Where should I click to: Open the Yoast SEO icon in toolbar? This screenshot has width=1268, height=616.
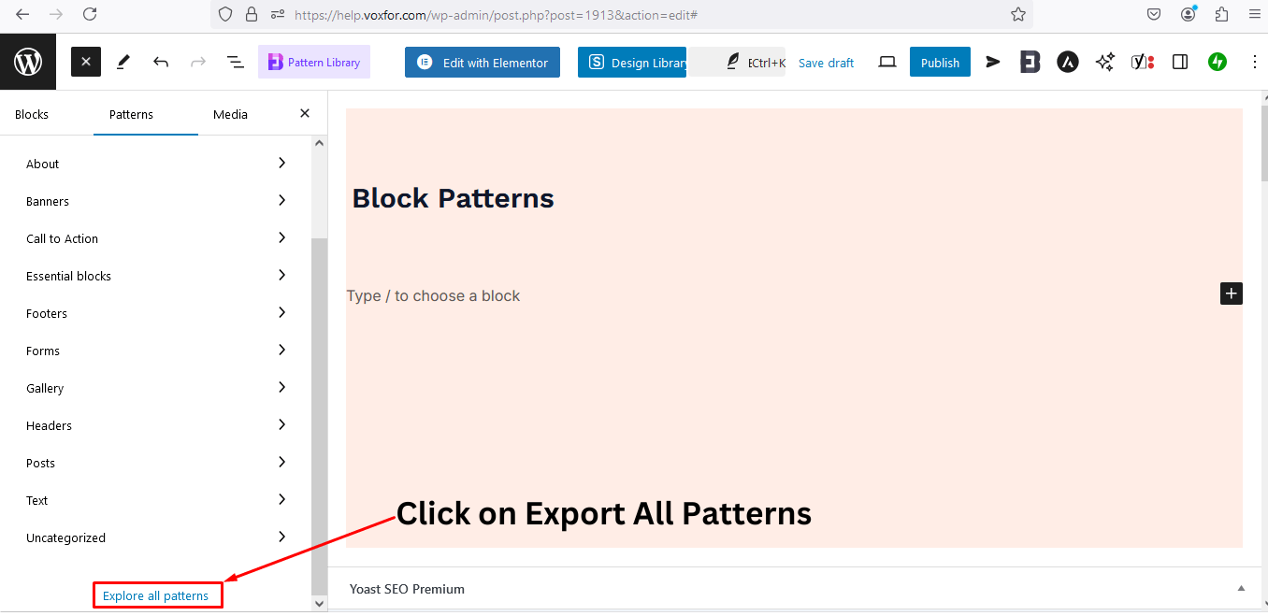click(1142, 61)
